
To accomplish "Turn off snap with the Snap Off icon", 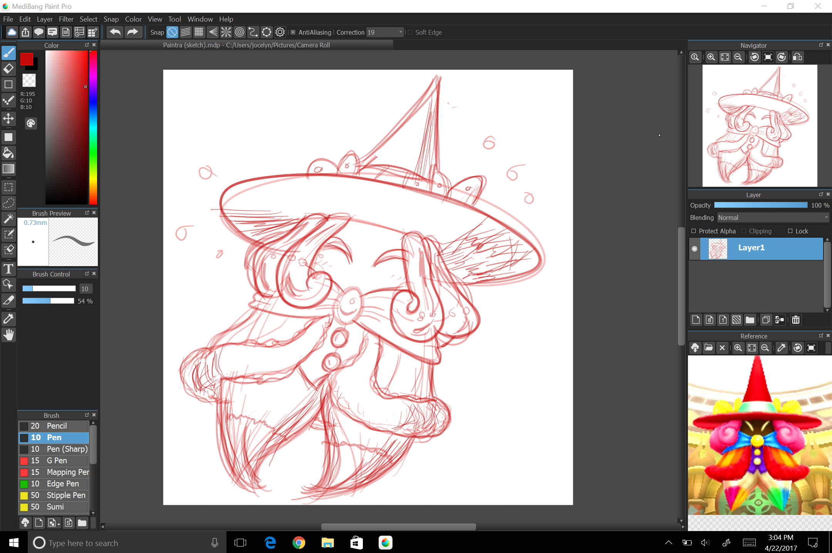I will pos(172,32).
